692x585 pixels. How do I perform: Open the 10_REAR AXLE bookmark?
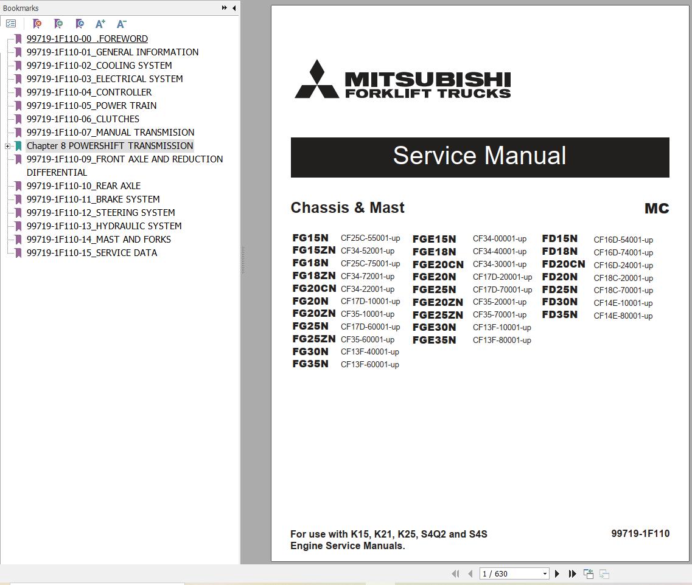[83, 186]
